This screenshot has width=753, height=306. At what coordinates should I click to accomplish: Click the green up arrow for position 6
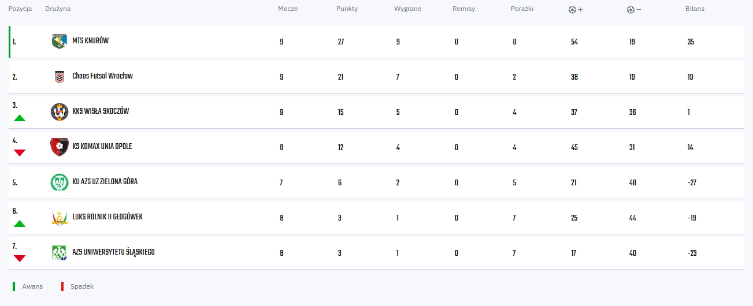(x=20, y=223)
